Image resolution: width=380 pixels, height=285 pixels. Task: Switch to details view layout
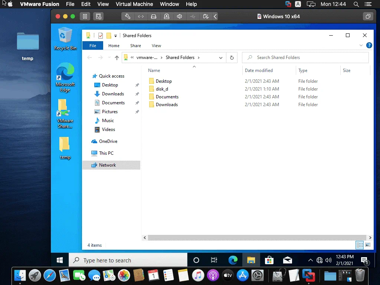tap(359, 245)
